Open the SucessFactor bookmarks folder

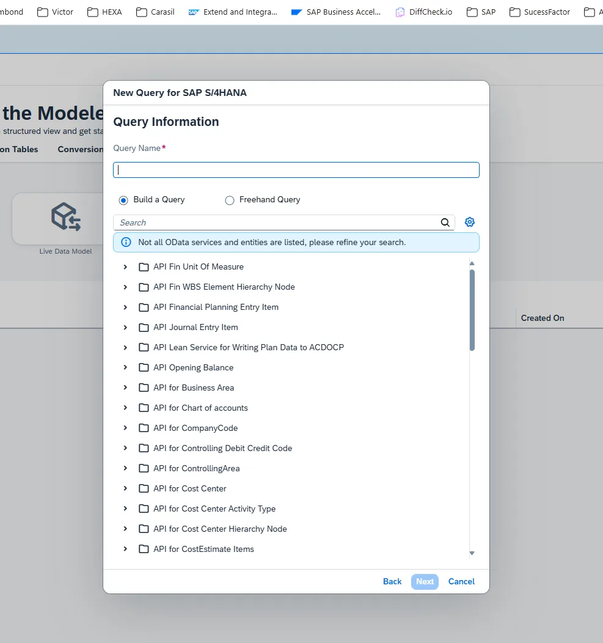tap(540, 12)
